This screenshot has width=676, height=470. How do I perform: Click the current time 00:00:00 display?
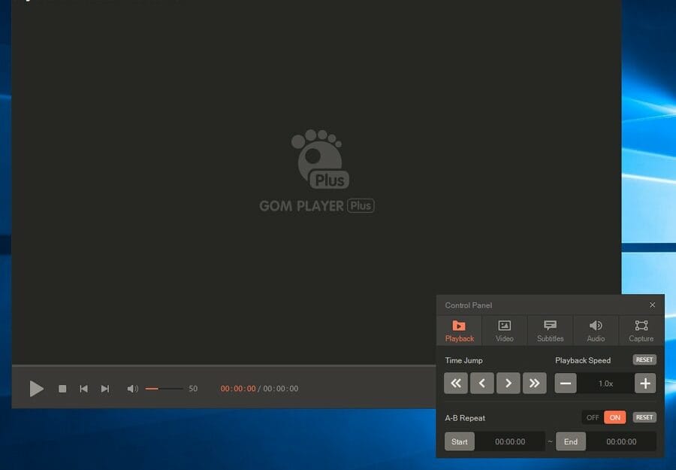tap(238, 389)
